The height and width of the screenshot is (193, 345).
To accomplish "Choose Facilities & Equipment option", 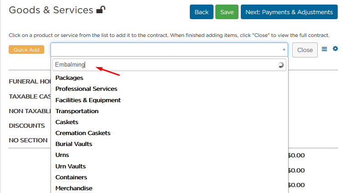I will 88,100.
